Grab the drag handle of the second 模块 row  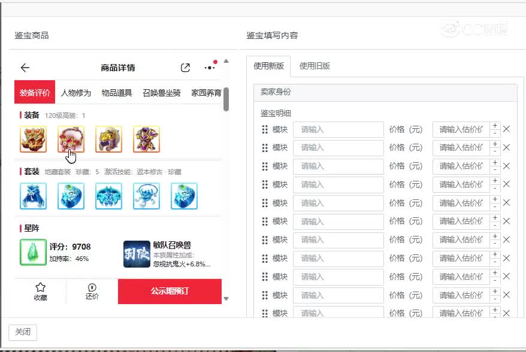coord(265,147)
